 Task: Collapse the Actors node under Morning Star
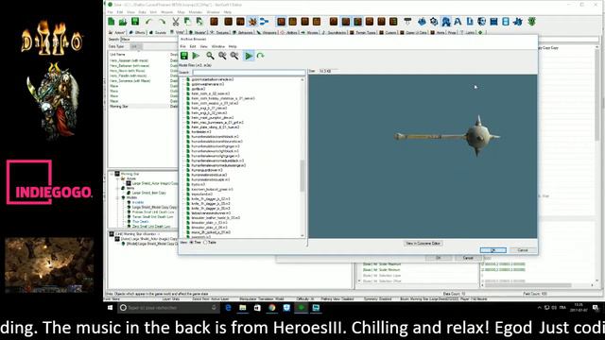(117, 178)
